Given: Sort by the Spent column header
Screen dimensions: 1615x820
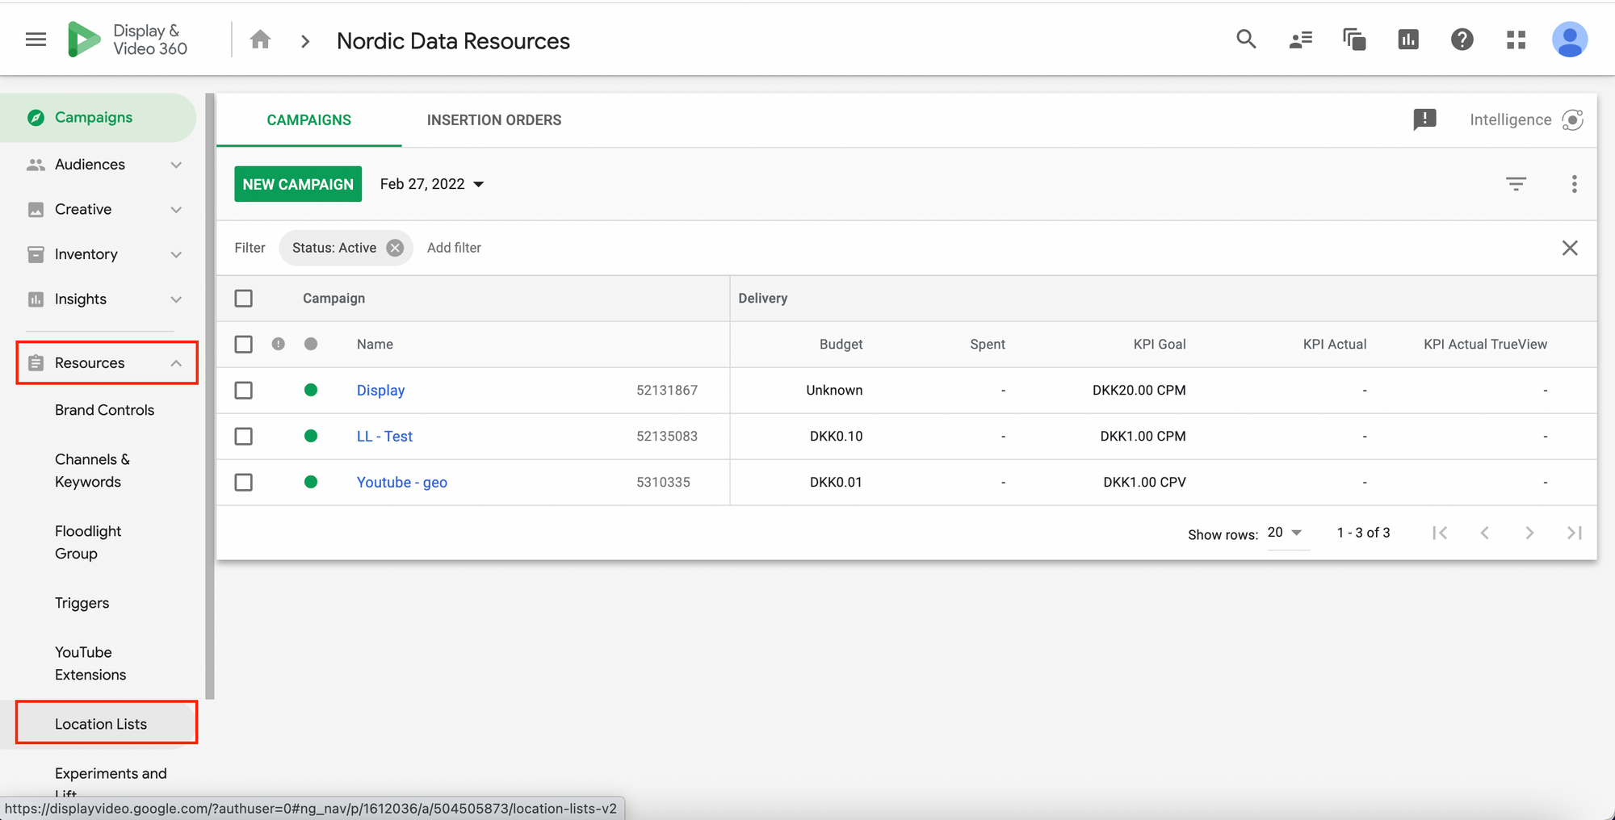Looking at the screenshot, I should pos(988,345).
